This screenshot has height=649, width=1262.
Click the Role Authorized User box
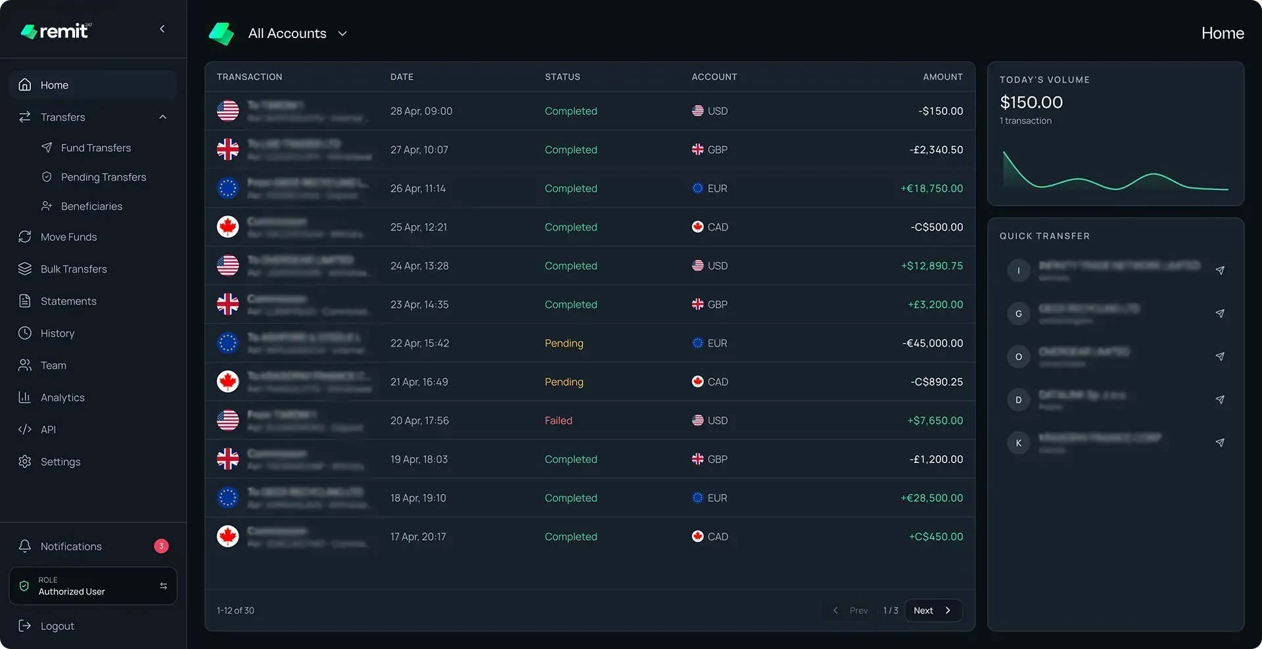[93, 586]
